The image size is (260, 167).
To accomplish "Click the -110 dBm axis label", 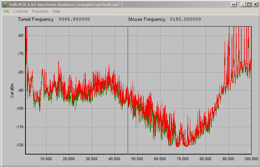I will point(20,127).
